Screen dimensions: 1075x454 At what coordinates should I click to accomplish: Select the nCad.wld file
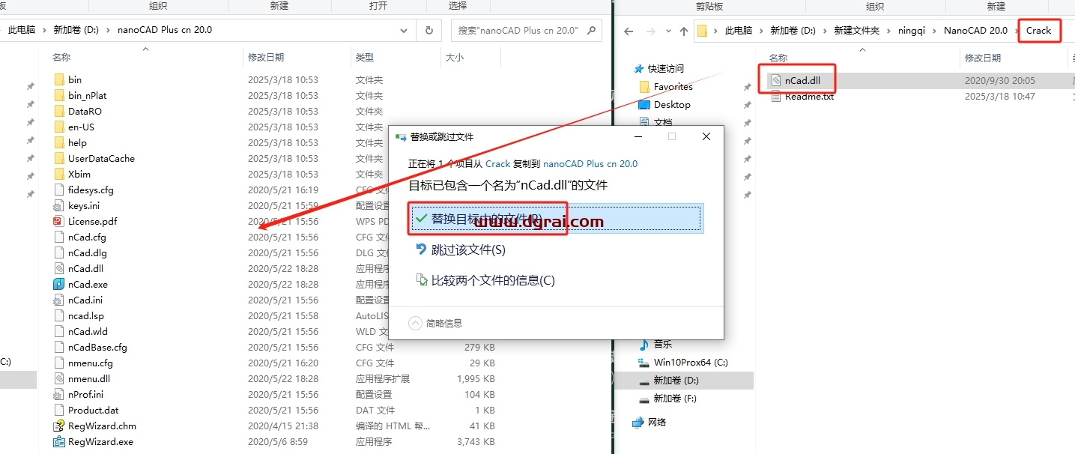tap(88, 331)
